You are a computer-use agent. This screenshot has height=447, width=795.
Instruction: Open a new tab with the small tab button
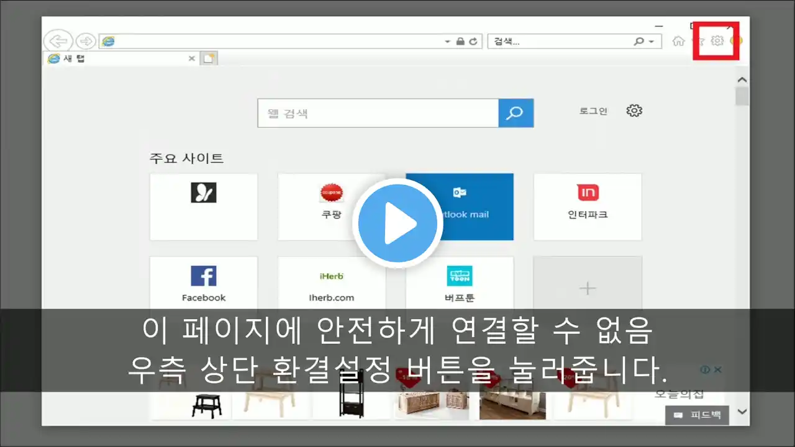(x=209, y=58)
